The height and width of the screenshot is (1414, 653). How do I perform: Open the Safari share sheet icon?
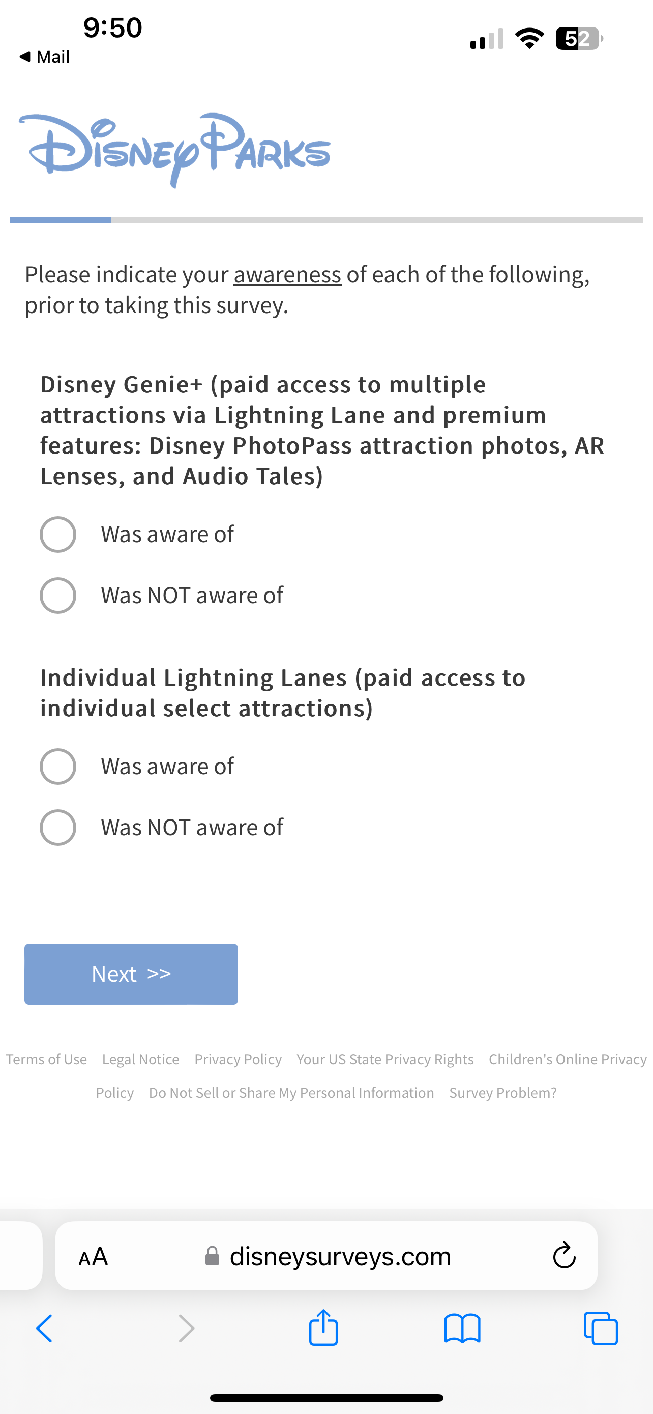pyautogui.click(x=323, y=1328)
